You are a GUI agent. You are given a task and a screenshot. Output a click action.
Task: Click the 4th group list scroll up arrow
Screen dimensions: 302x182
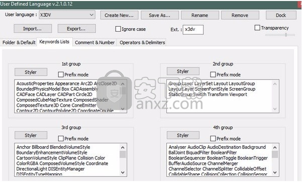275,148
